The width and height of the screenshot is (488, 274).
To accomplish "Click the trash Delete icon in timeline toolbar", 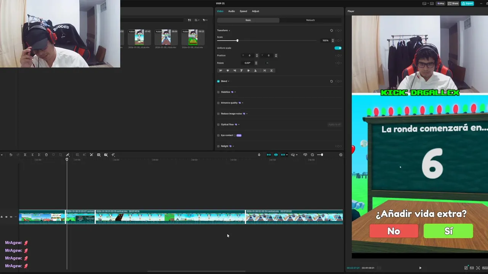I will [x=46, y=155].
